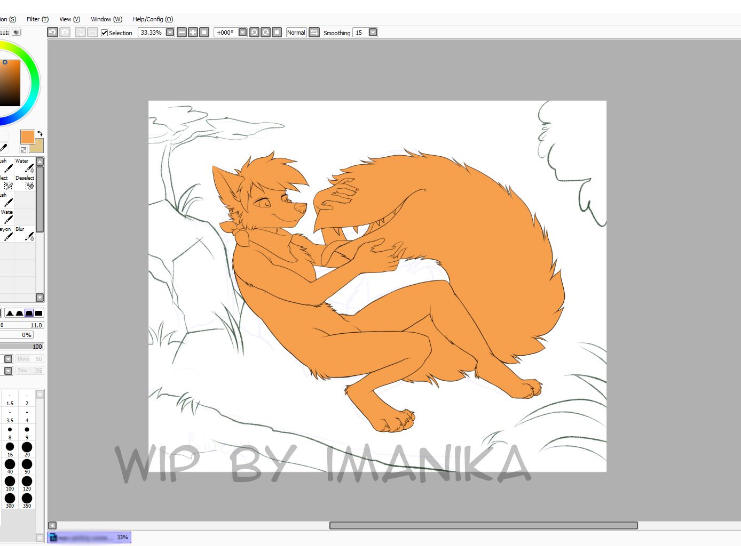Viewport: 741px width, 546px height.
Task: Pick the 9 brush size preset
Action: point(27,432)
